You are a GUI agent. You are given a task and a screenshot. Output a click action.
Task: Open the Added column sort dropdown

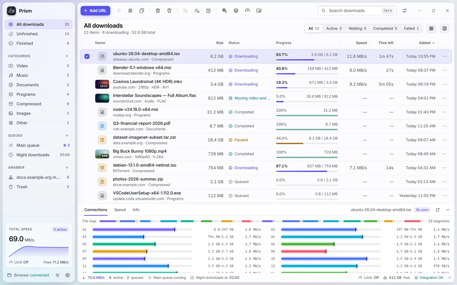[x=427, y=43]
